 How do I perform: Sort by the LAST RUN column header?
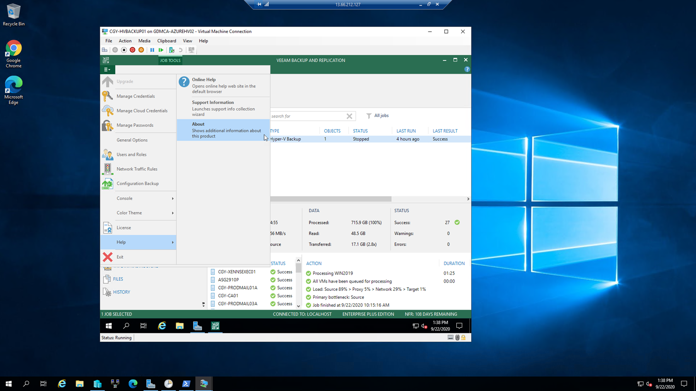(406, 131)
